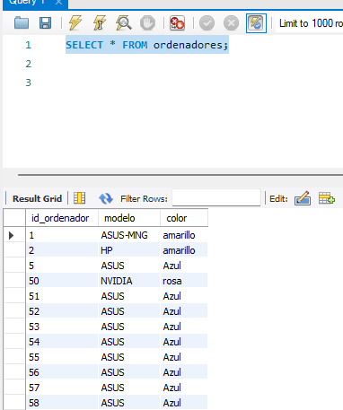Viewport: 343px width, 410px height.
Task: Sort by color column header
Action: [184, 218]
